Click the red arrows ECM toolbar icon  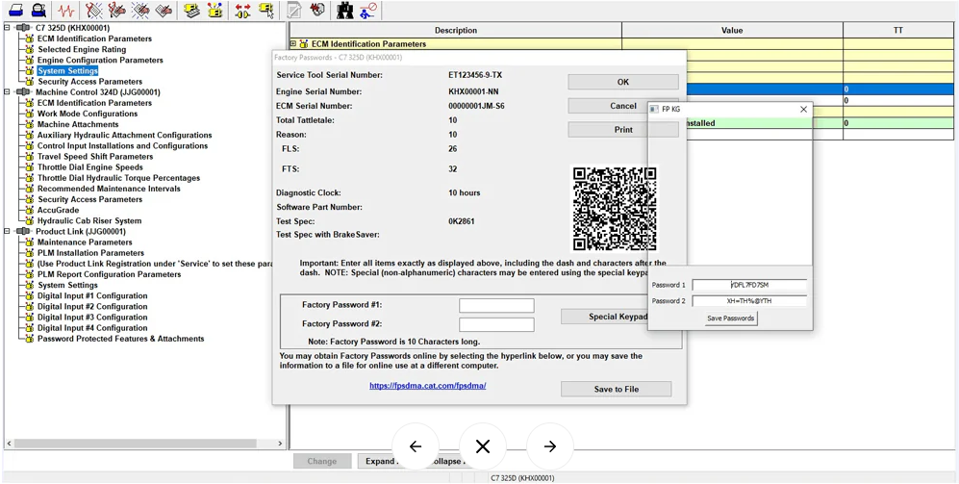[x=242, y=11]
